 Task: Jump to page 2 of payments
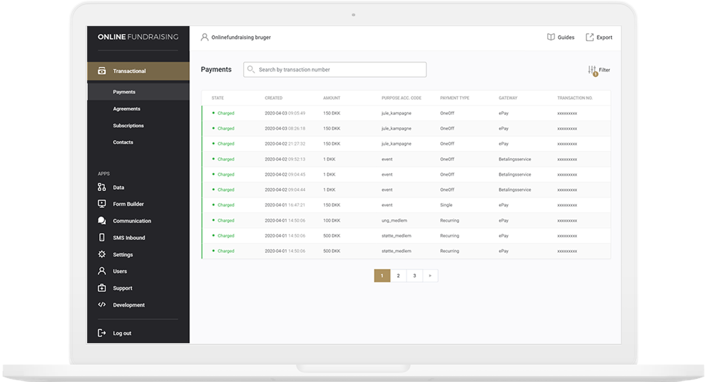click(x=398, y=276)
